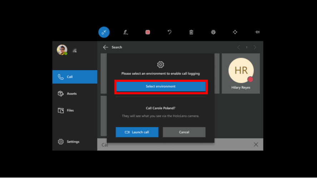
Task: Undo last annotation with the curved arrow
Action: coord(169,32)
